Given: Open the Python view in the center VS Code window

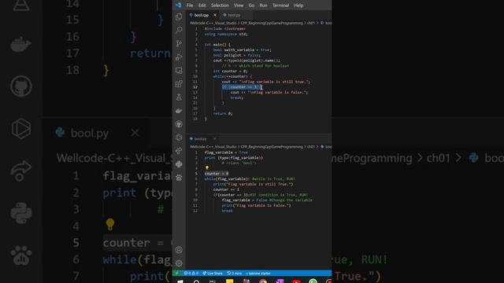Looking at the screenshot, I should point(179,164).
